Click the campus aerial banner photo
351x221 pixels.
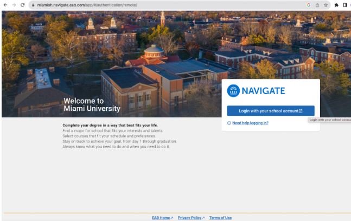point(176,64)
